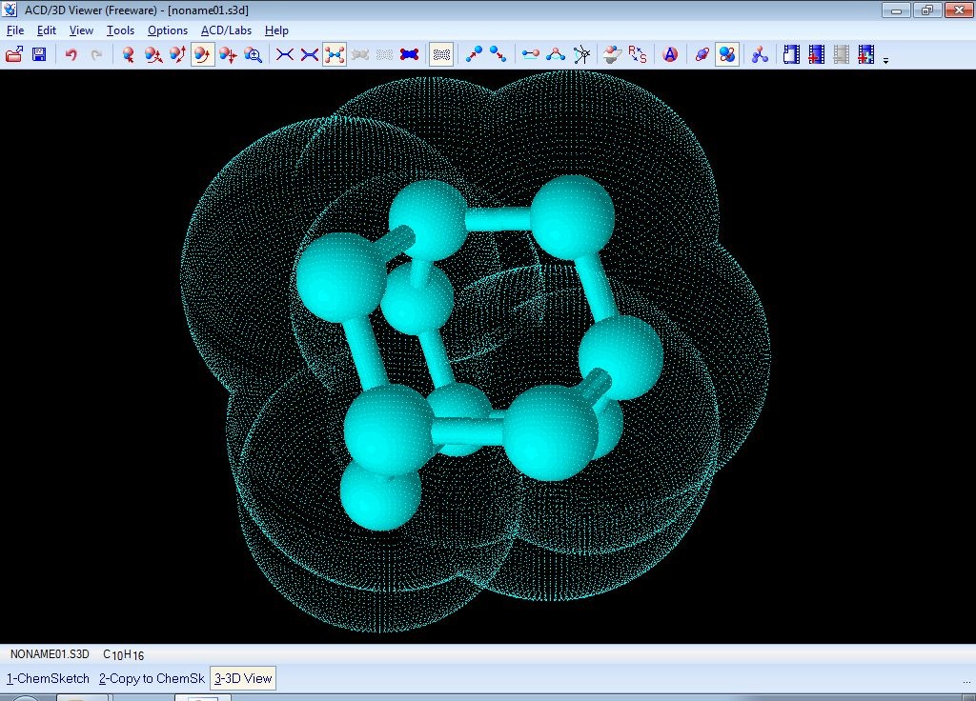976x701 pixels.
Task: Click the R/S chirality labels icon
Action: click(638, 54)
